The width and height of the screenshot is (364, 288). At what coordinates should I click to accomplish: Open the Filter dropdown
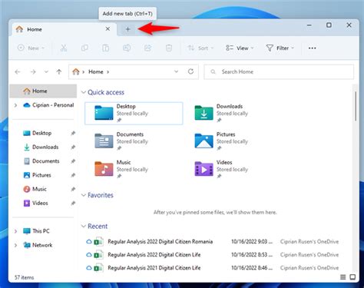280,48
